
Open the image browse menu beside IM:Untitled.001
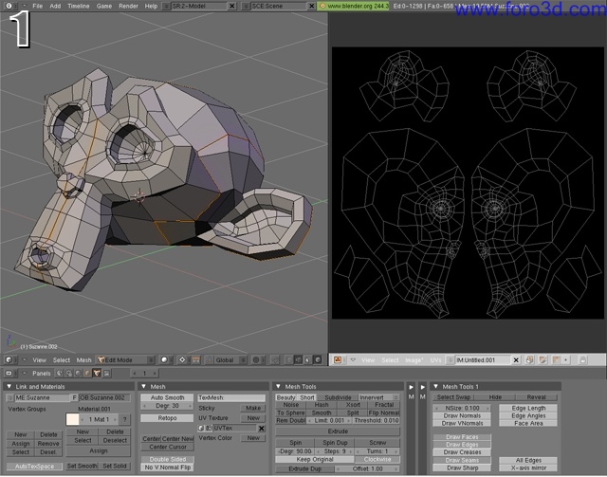tap(451, 360)
